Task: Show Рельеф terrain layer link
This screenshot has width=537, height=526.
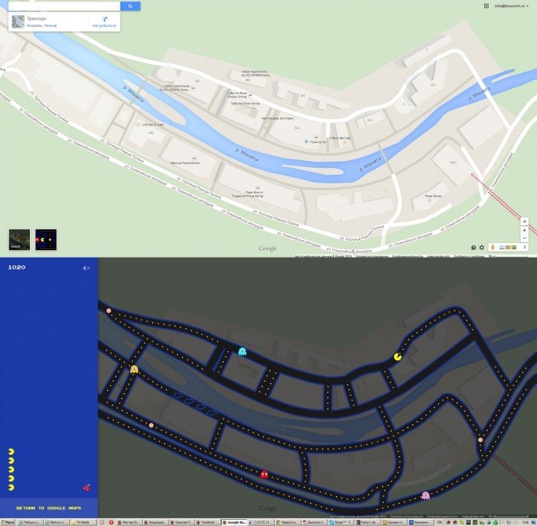Action: [51, 25]
